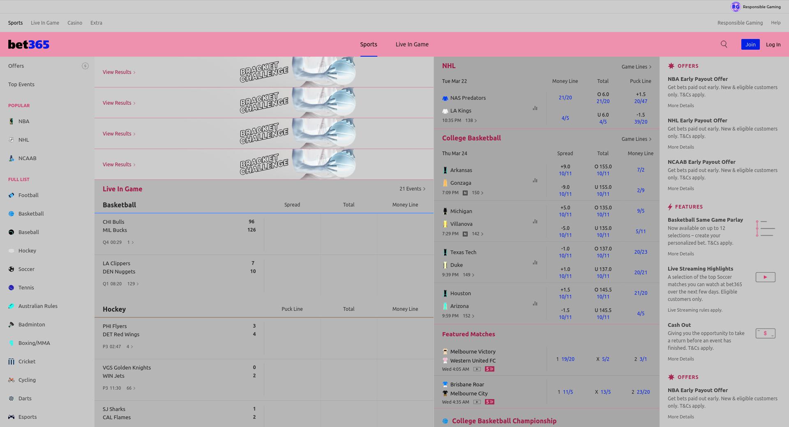Click the Live Streaming play button icon
This screenshot has height=427, width=789.
click(x=765, y=277)
